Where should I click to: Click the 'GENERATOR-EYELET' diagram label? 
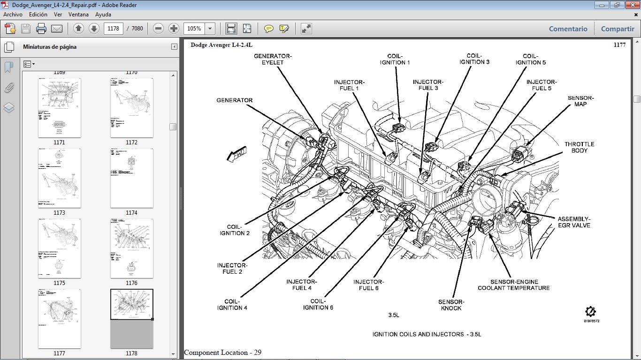click(273, 59)
